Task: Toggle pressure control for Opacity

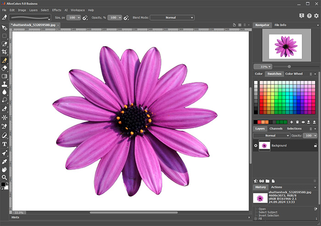Action: (x=126, y=18)
